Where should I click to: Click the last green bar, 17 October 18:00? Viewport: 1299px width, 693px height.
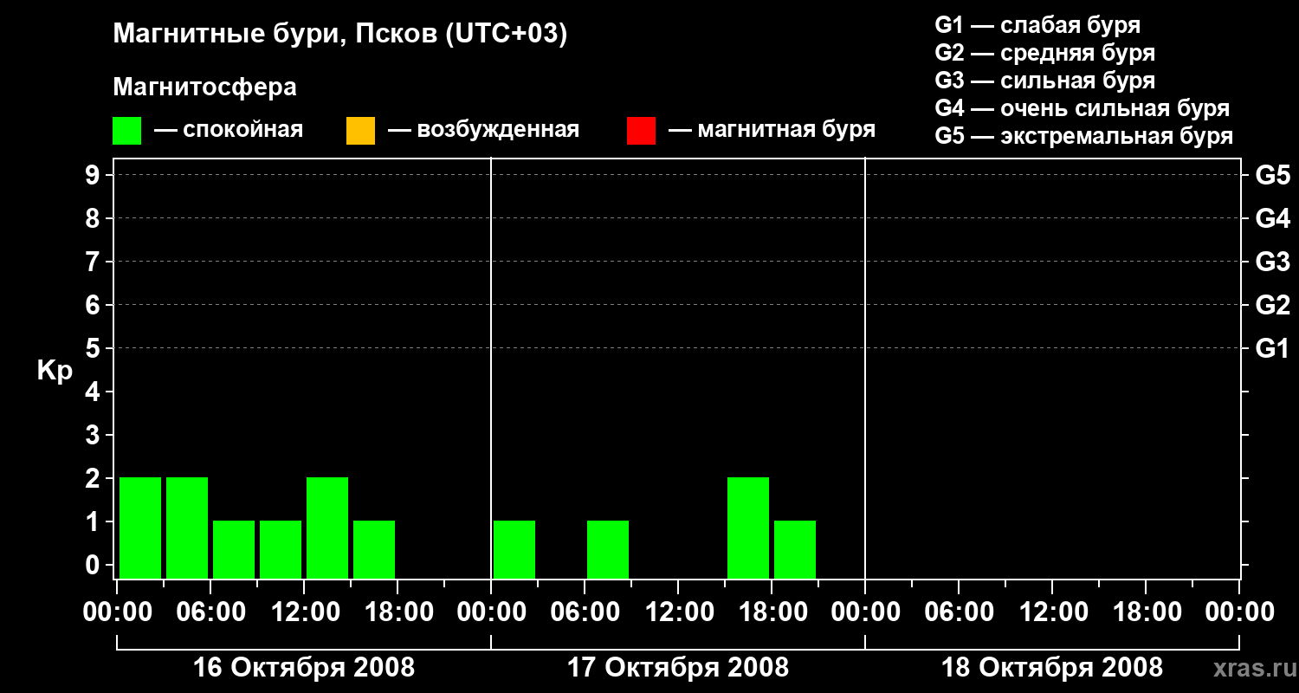pos(795,549)
